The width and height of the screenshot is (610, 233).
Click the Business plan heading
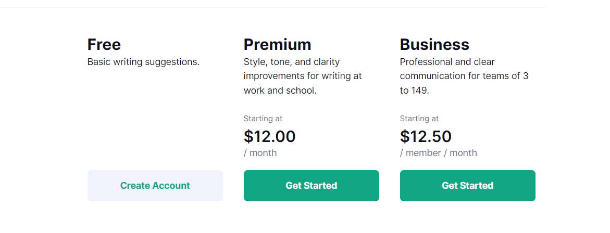434,45
